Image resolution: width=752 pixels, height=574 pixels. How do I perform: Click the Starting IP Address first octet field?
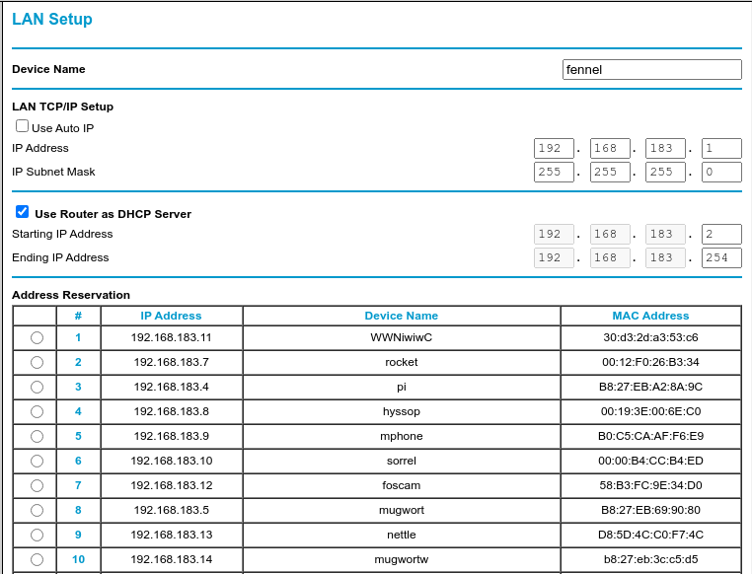(x=554, y=234)
